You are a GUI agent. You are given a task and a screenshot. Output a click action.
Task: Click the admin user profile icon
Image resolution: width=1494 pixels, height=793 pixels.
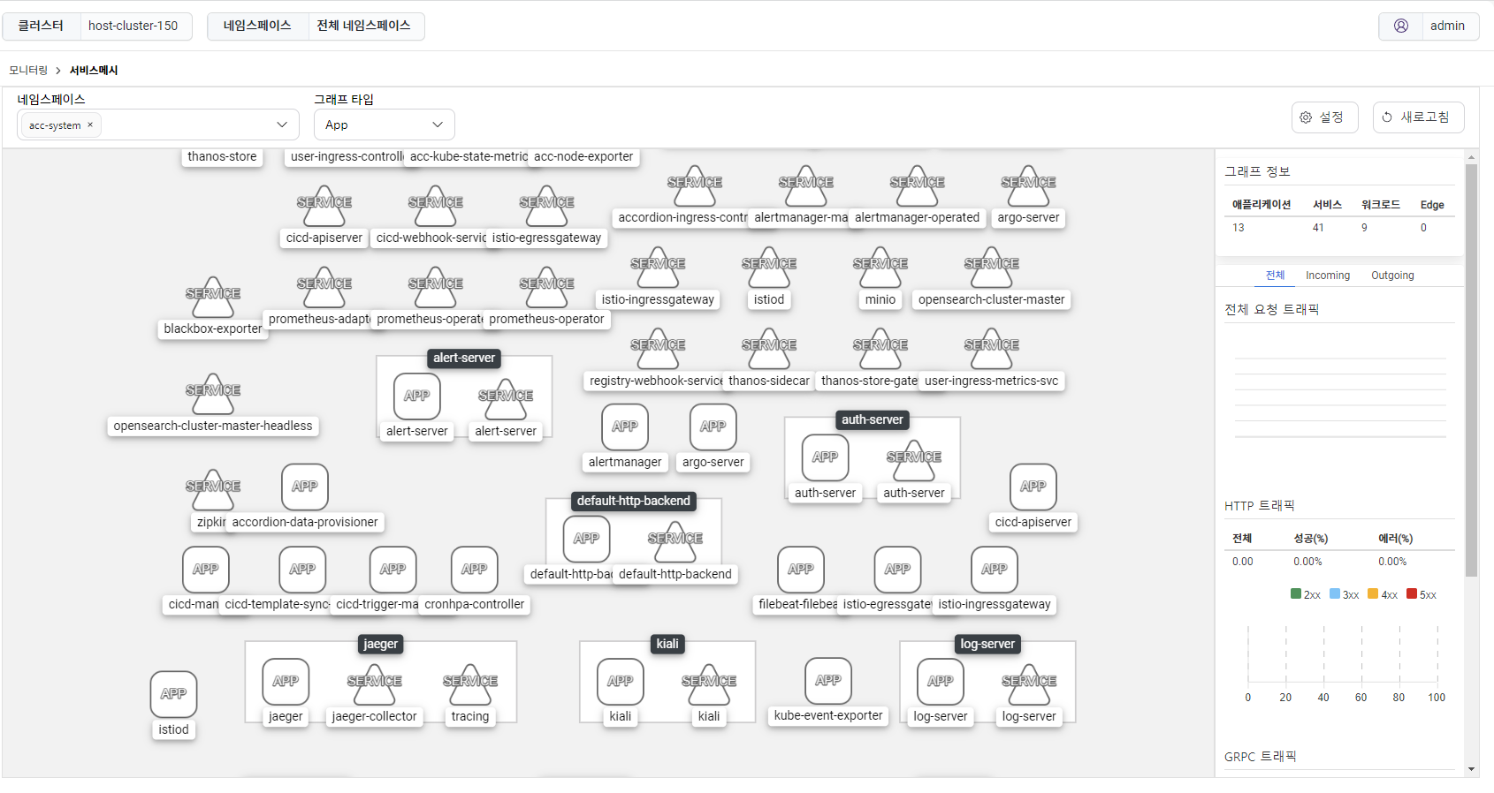pos(1401,26)
